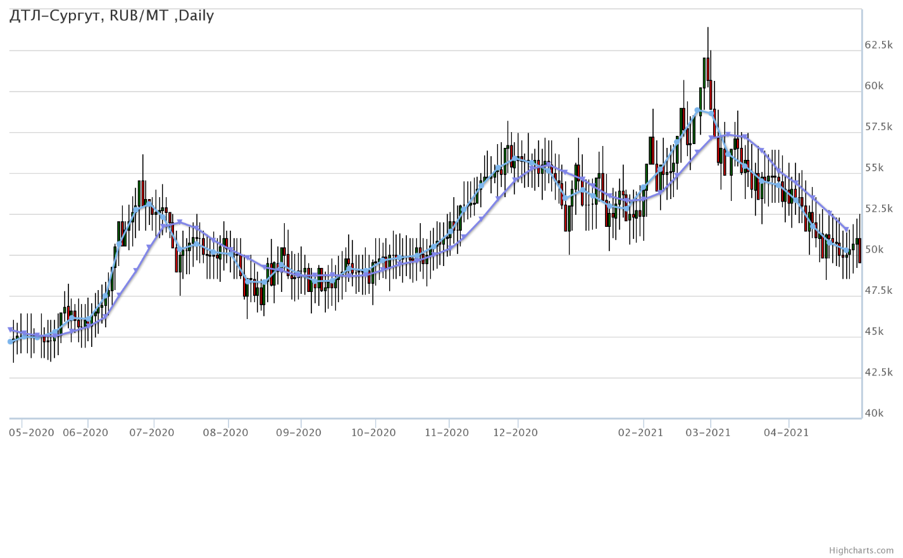Click the 62.5k price axis label
Viewport: 903px width, 558px height.
coord(878,45)
